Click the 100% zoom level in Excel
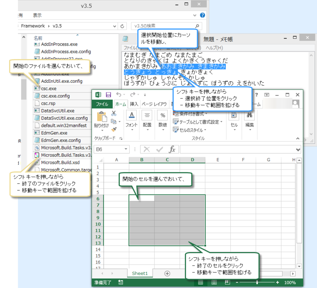 click(290, 282)
